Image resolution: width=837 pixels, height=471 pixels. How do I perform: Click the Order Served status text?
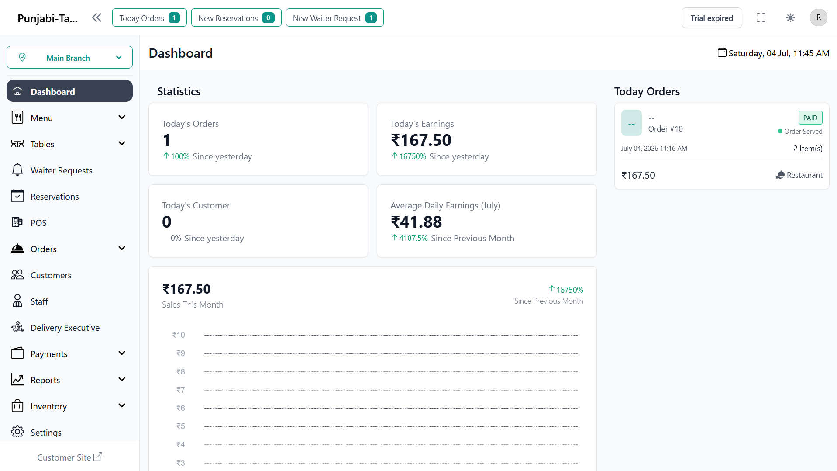coord(803,131)
